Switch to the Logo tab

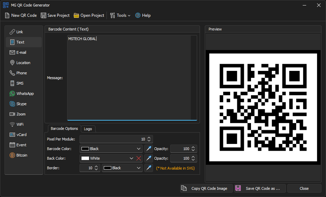[88, 129]
